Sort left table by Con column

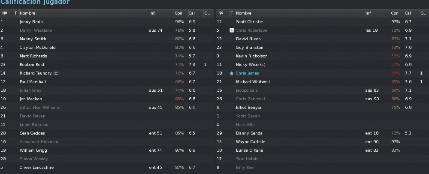pos(181,13)
